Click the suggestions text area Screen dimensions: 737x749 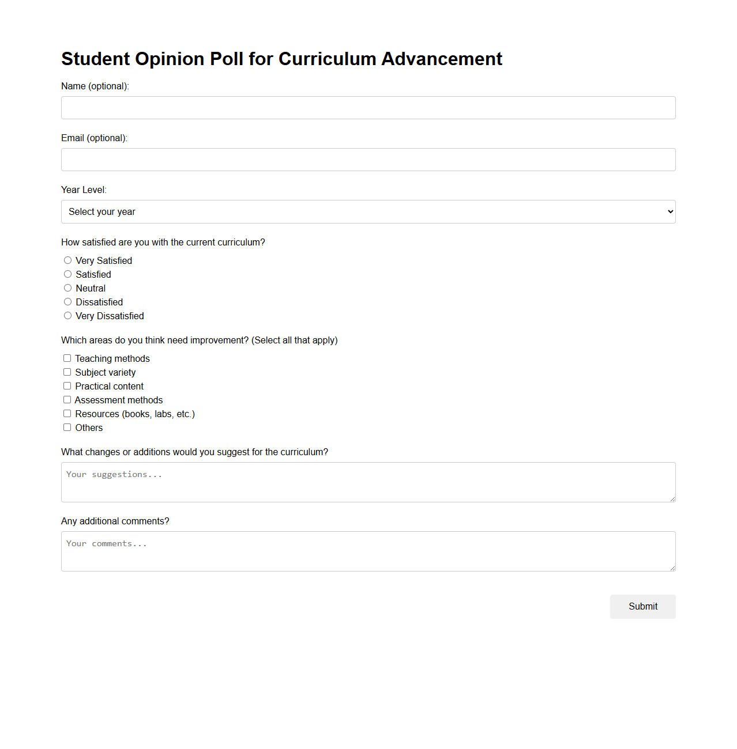[368, 482]
